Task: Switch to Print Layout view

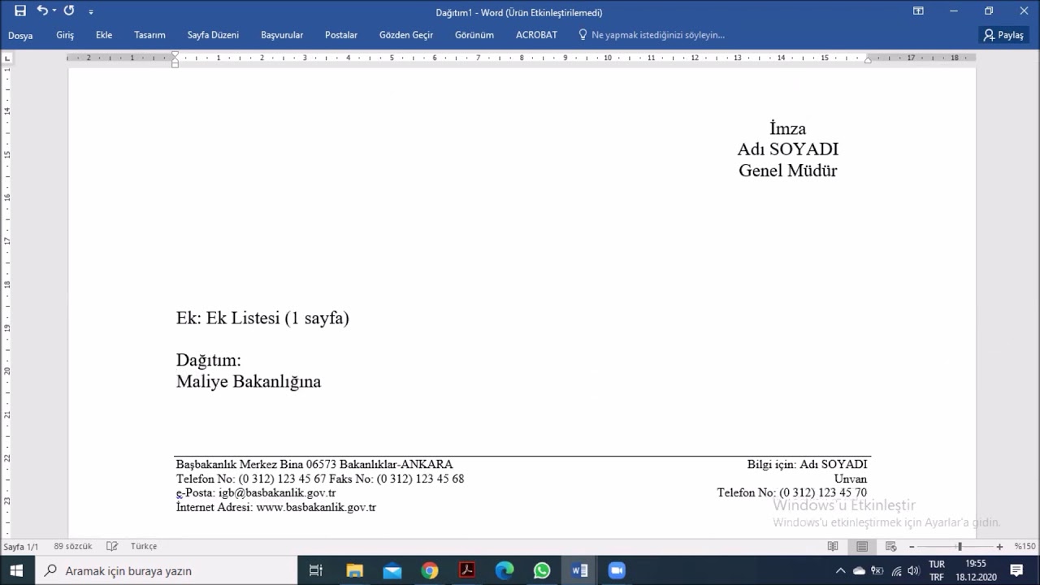Action: [862, 547]
